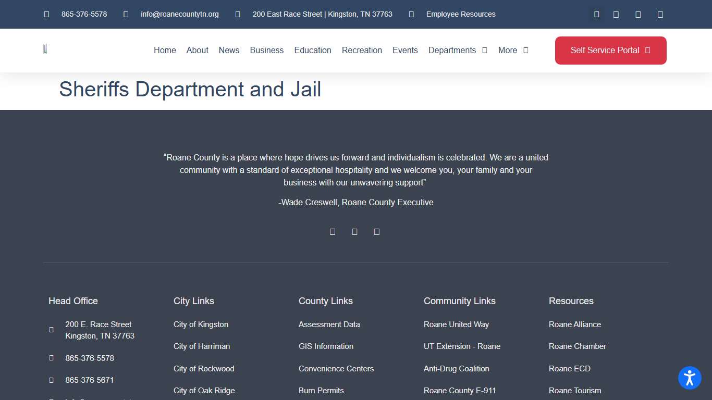Screen dimensions: 712x400
Task: Open the accessibility widget in bottom right corner
Action: (x=689, y=378)
